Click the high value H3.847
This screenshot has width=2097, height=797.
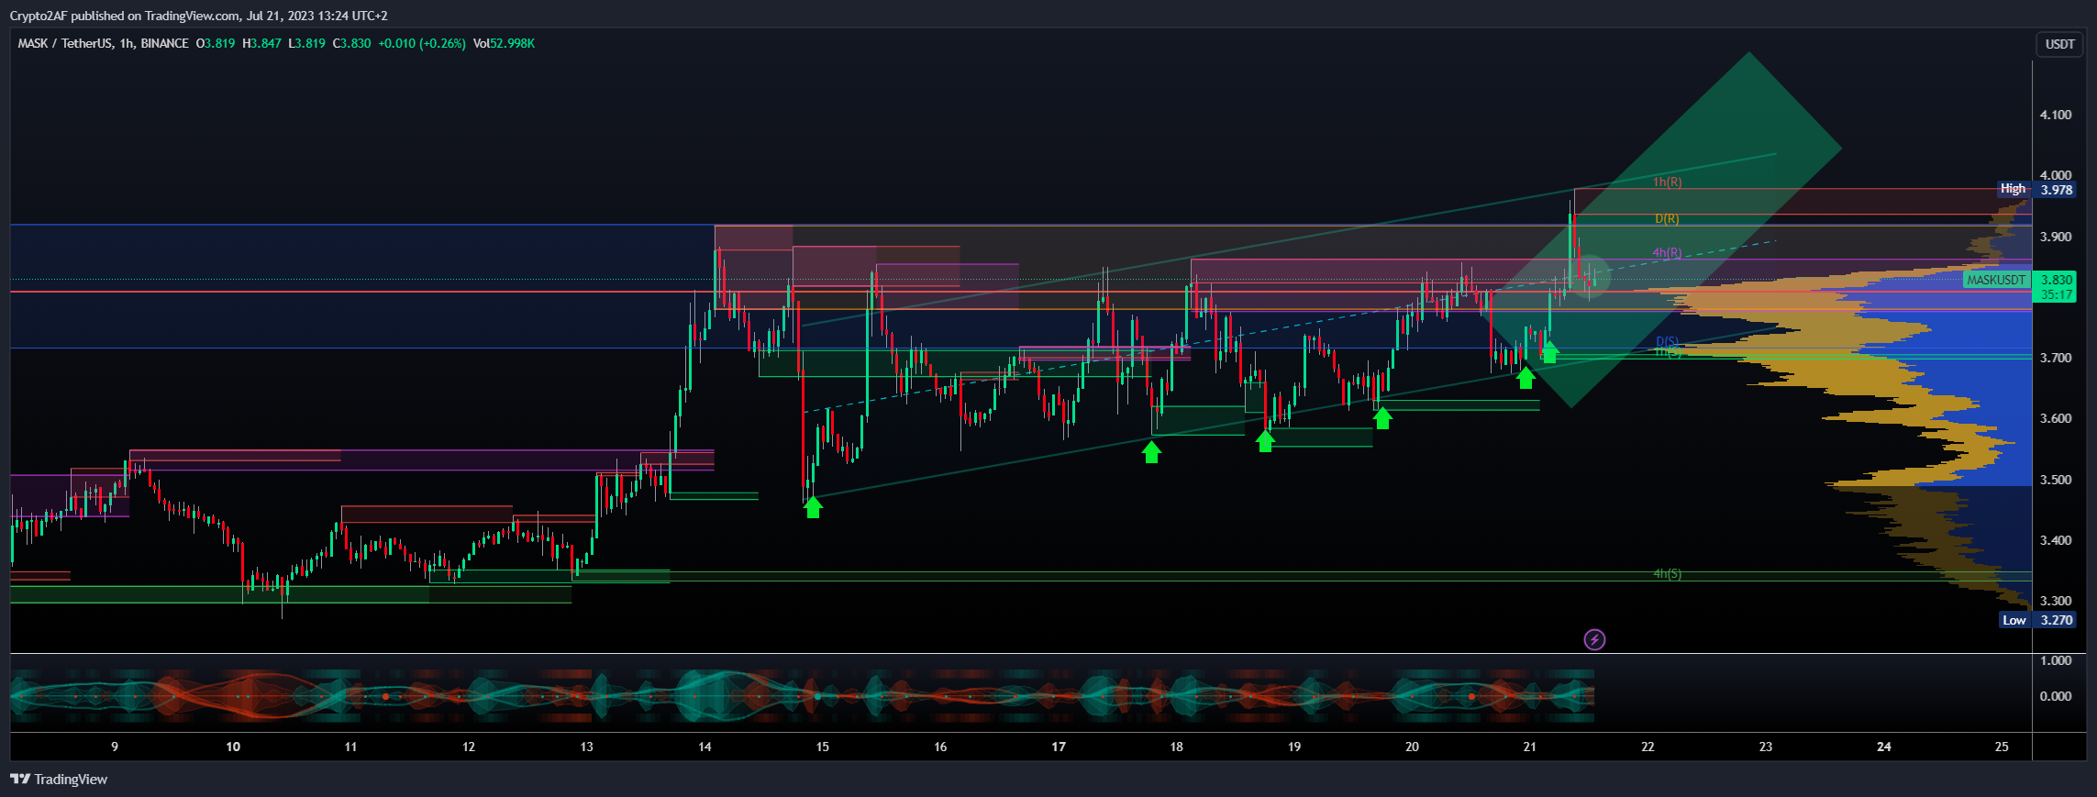(x=261, y=43)
